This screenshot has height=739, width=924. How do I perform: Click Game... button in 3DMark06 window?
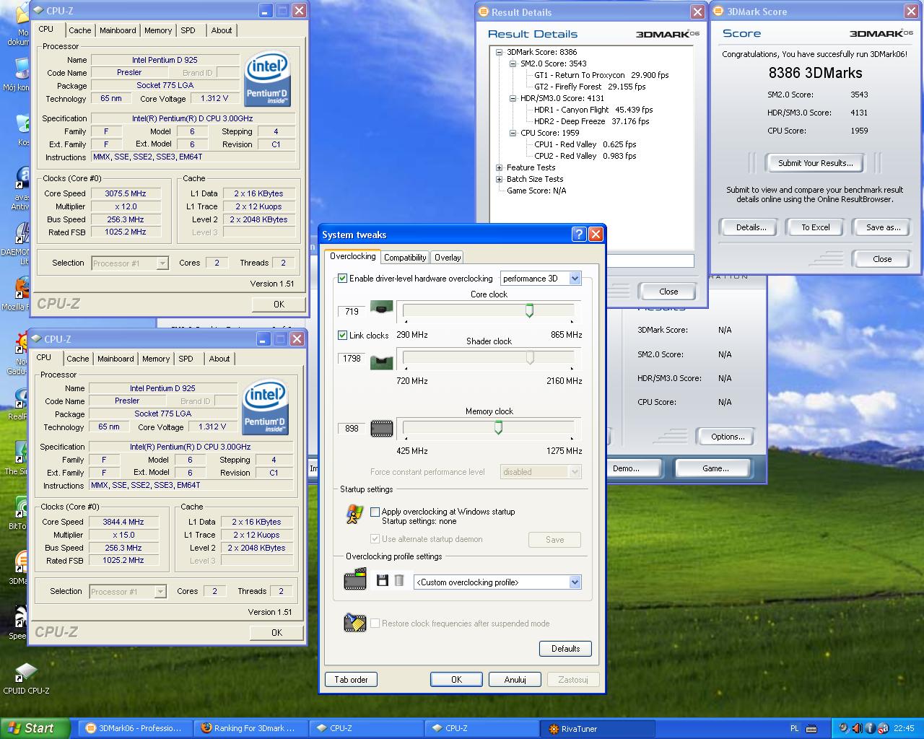(x=715, y=468)
